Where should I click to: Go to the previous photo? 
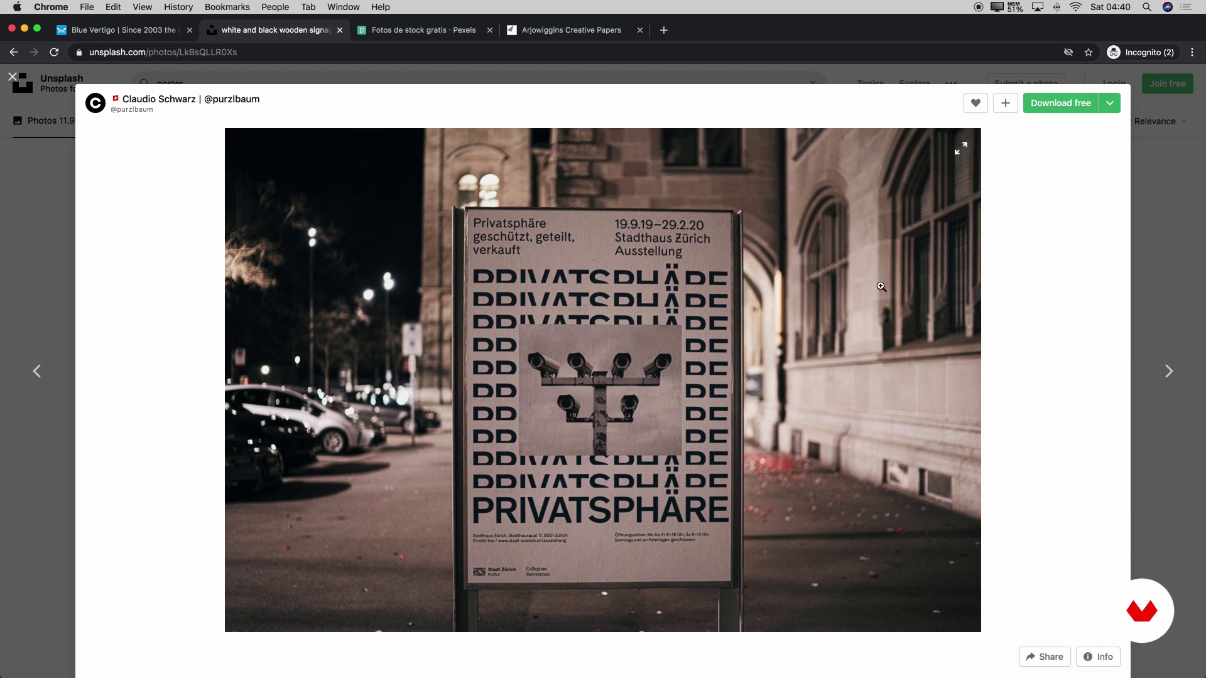click(x=37, y=371)
